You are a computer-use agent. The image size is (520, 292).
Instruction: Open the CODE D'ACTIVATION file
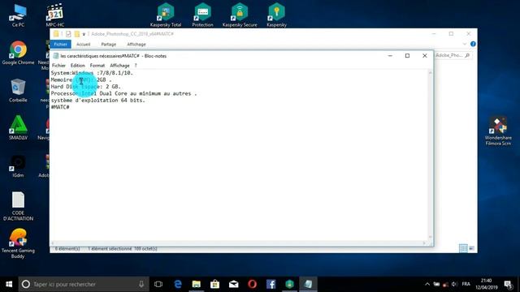click(18, 206)
